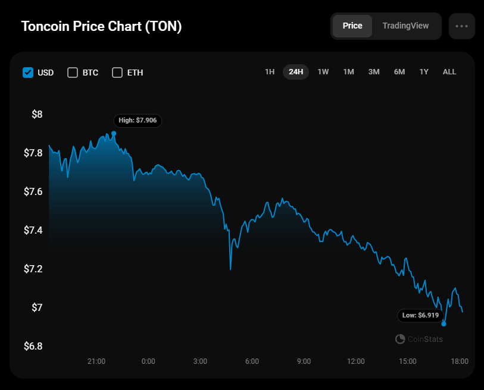Click the CoinStats logo watermark

coord(419,339)
